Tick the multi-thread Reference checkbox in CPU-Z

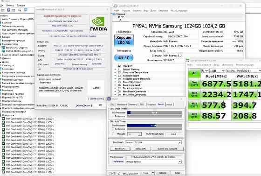(113, 129)
